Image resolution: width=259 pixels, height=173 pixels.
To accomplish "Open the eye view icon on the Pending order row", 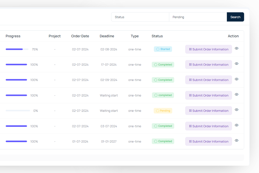I will coord(236,110).
